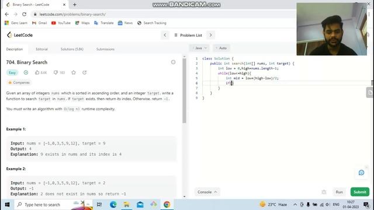The width and height of the screenshot is (374, 210).
Task: Click the 704. Binary Search title
Action: click(27, 62)
